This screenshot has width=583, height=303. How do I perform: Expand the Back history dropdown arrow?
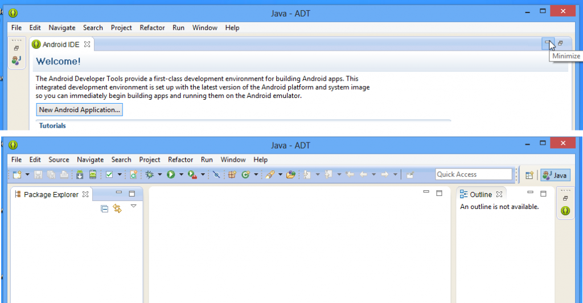click(x=373, y=174)
